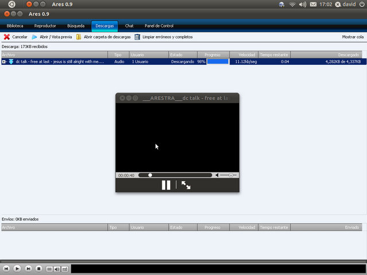Screen dimensions: 367x275
Task: Click the Enviado column header in uploads
Action: click(326, 227)
